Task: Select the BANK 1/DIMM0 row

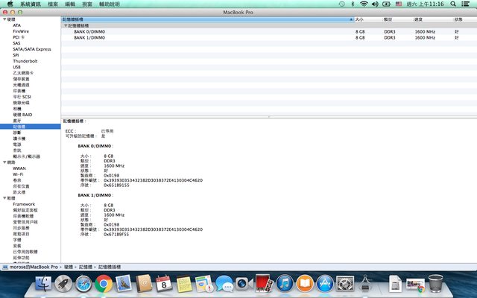Action: [89, 37]
